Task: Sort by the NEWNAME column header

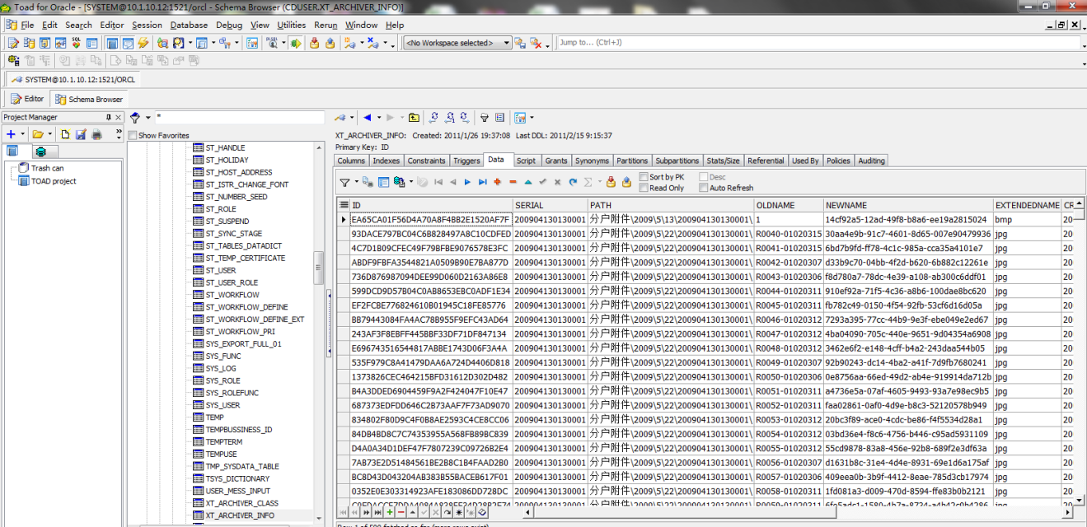Action: 907,205
